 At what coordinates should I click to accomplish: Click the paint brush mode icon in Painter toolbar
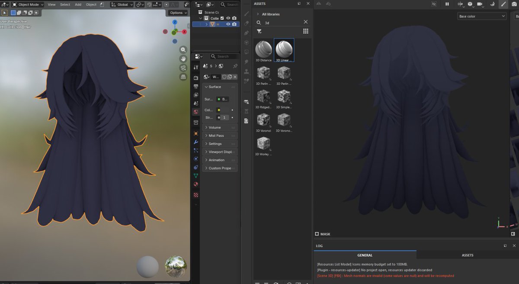[503, 4]
